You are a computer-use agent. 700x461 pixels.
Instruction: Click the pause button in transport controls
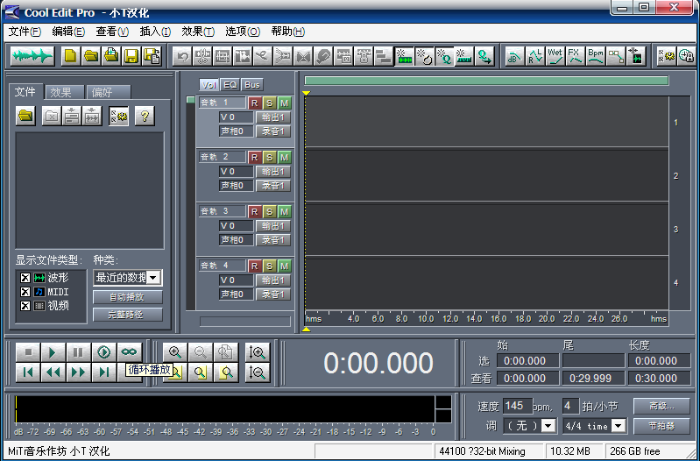coord(79,352)
